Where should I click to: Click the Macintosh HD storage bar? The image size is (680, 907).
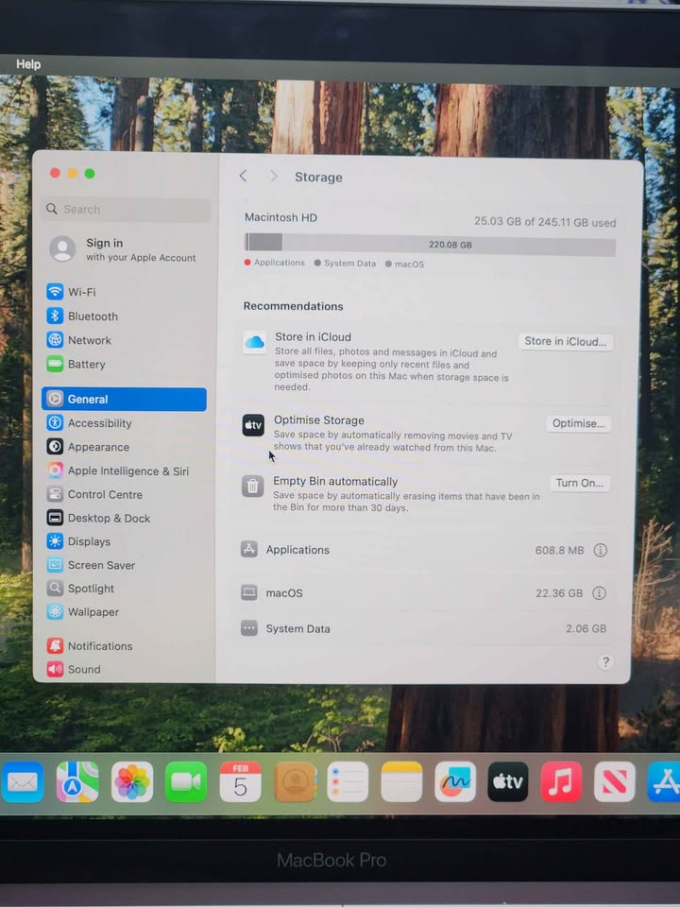point(430,245)
